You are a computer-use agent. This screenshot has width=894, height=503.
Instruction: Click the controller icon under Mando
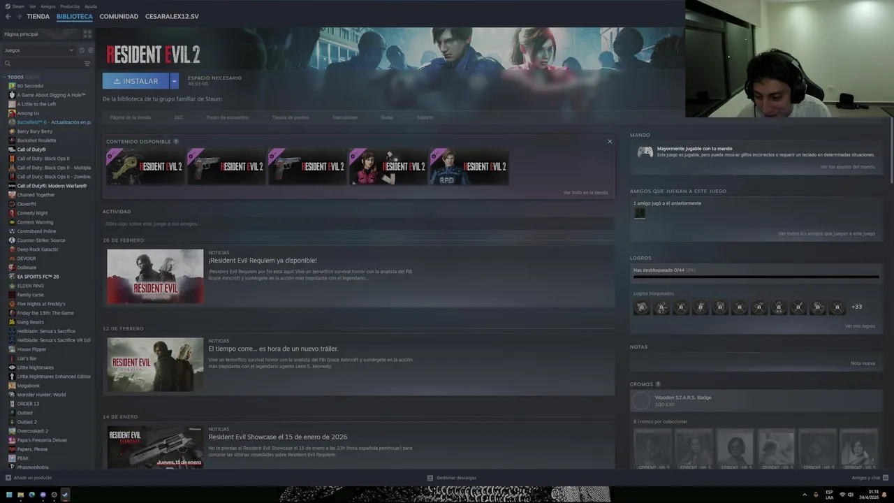coord(645,151)
